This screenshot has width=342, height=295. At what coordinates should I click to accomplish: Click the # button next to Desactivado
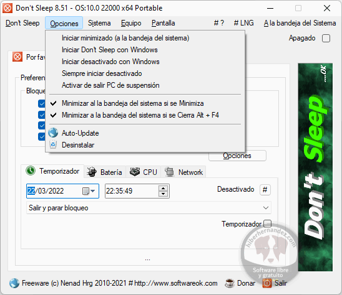[265, 190]
